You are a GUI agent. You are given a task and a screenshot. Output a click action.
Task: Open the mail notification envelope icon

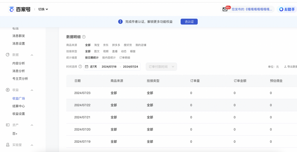click(225, 9)
